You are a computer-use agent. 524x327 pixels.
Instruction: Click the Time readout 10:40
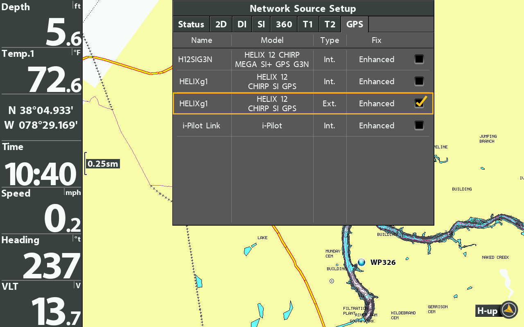pyautogui.click(x=40, y=175)
